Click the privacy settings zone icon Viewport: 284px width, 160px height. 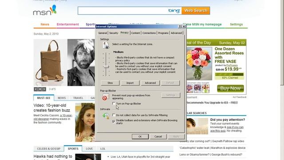[106, 45]
